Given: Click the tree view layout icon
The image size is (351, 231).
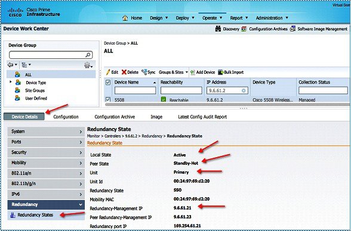Looking at the screenshot, I should pyautogui.click(x=24, y=65).
